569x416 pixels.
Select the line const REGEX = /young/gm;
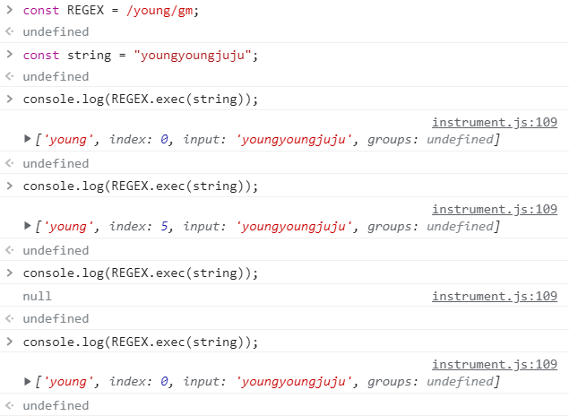point(111,11)
